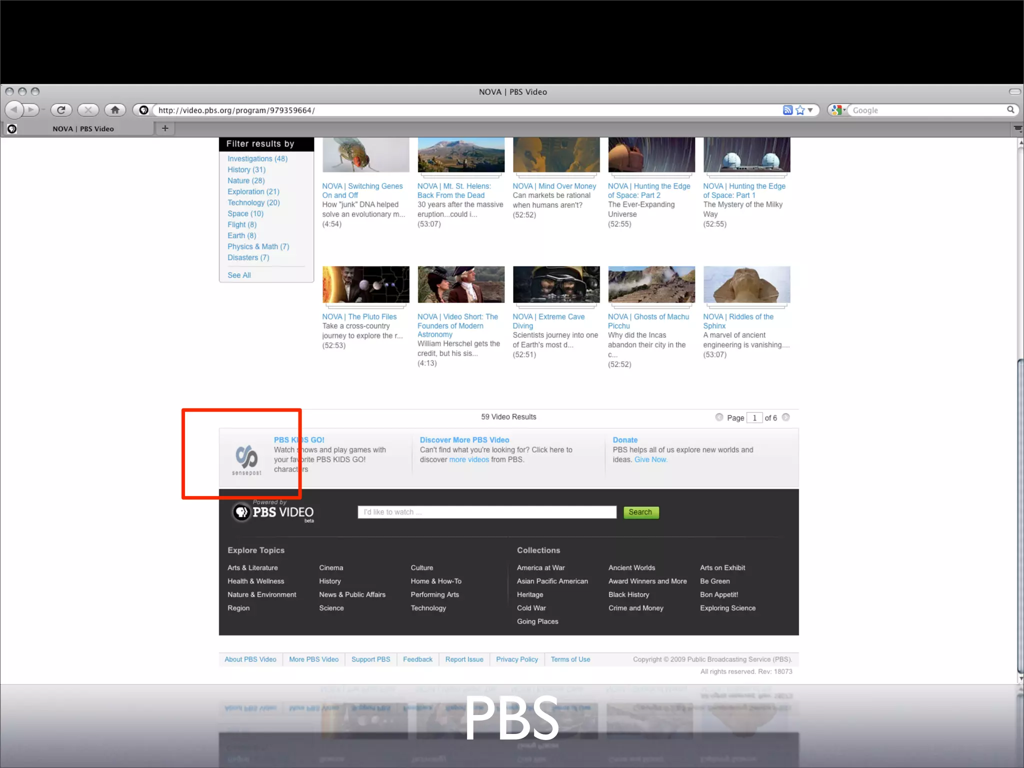
Task: Go to the Home page icon
Action: click(115, 110)
